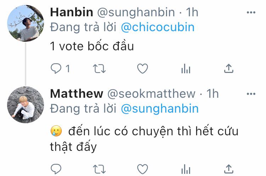266x176 pixels.
Task: Open Matthew's profile picture
Action: coord(26,104)
